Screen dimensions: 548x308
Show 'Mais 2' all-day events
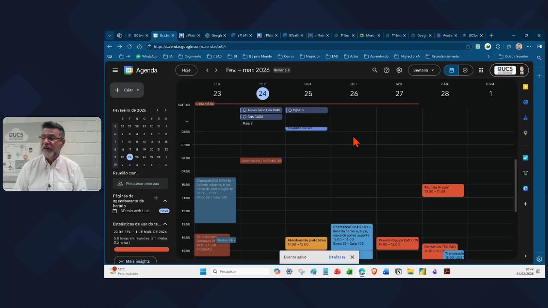[247, 123]
